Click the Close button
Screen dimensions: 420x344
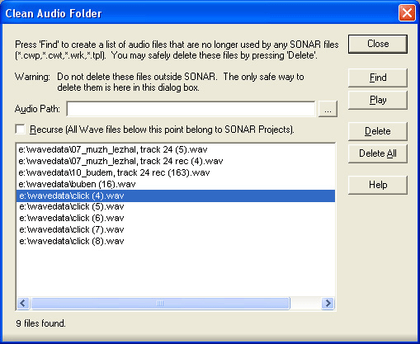[378, 44]
